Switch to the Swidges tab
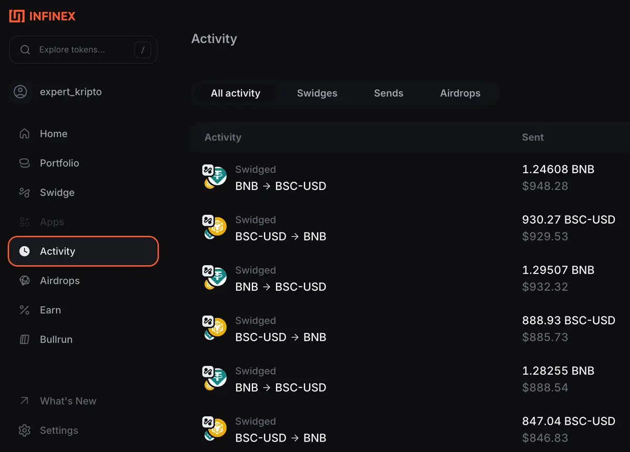 [x=317, y=93]
